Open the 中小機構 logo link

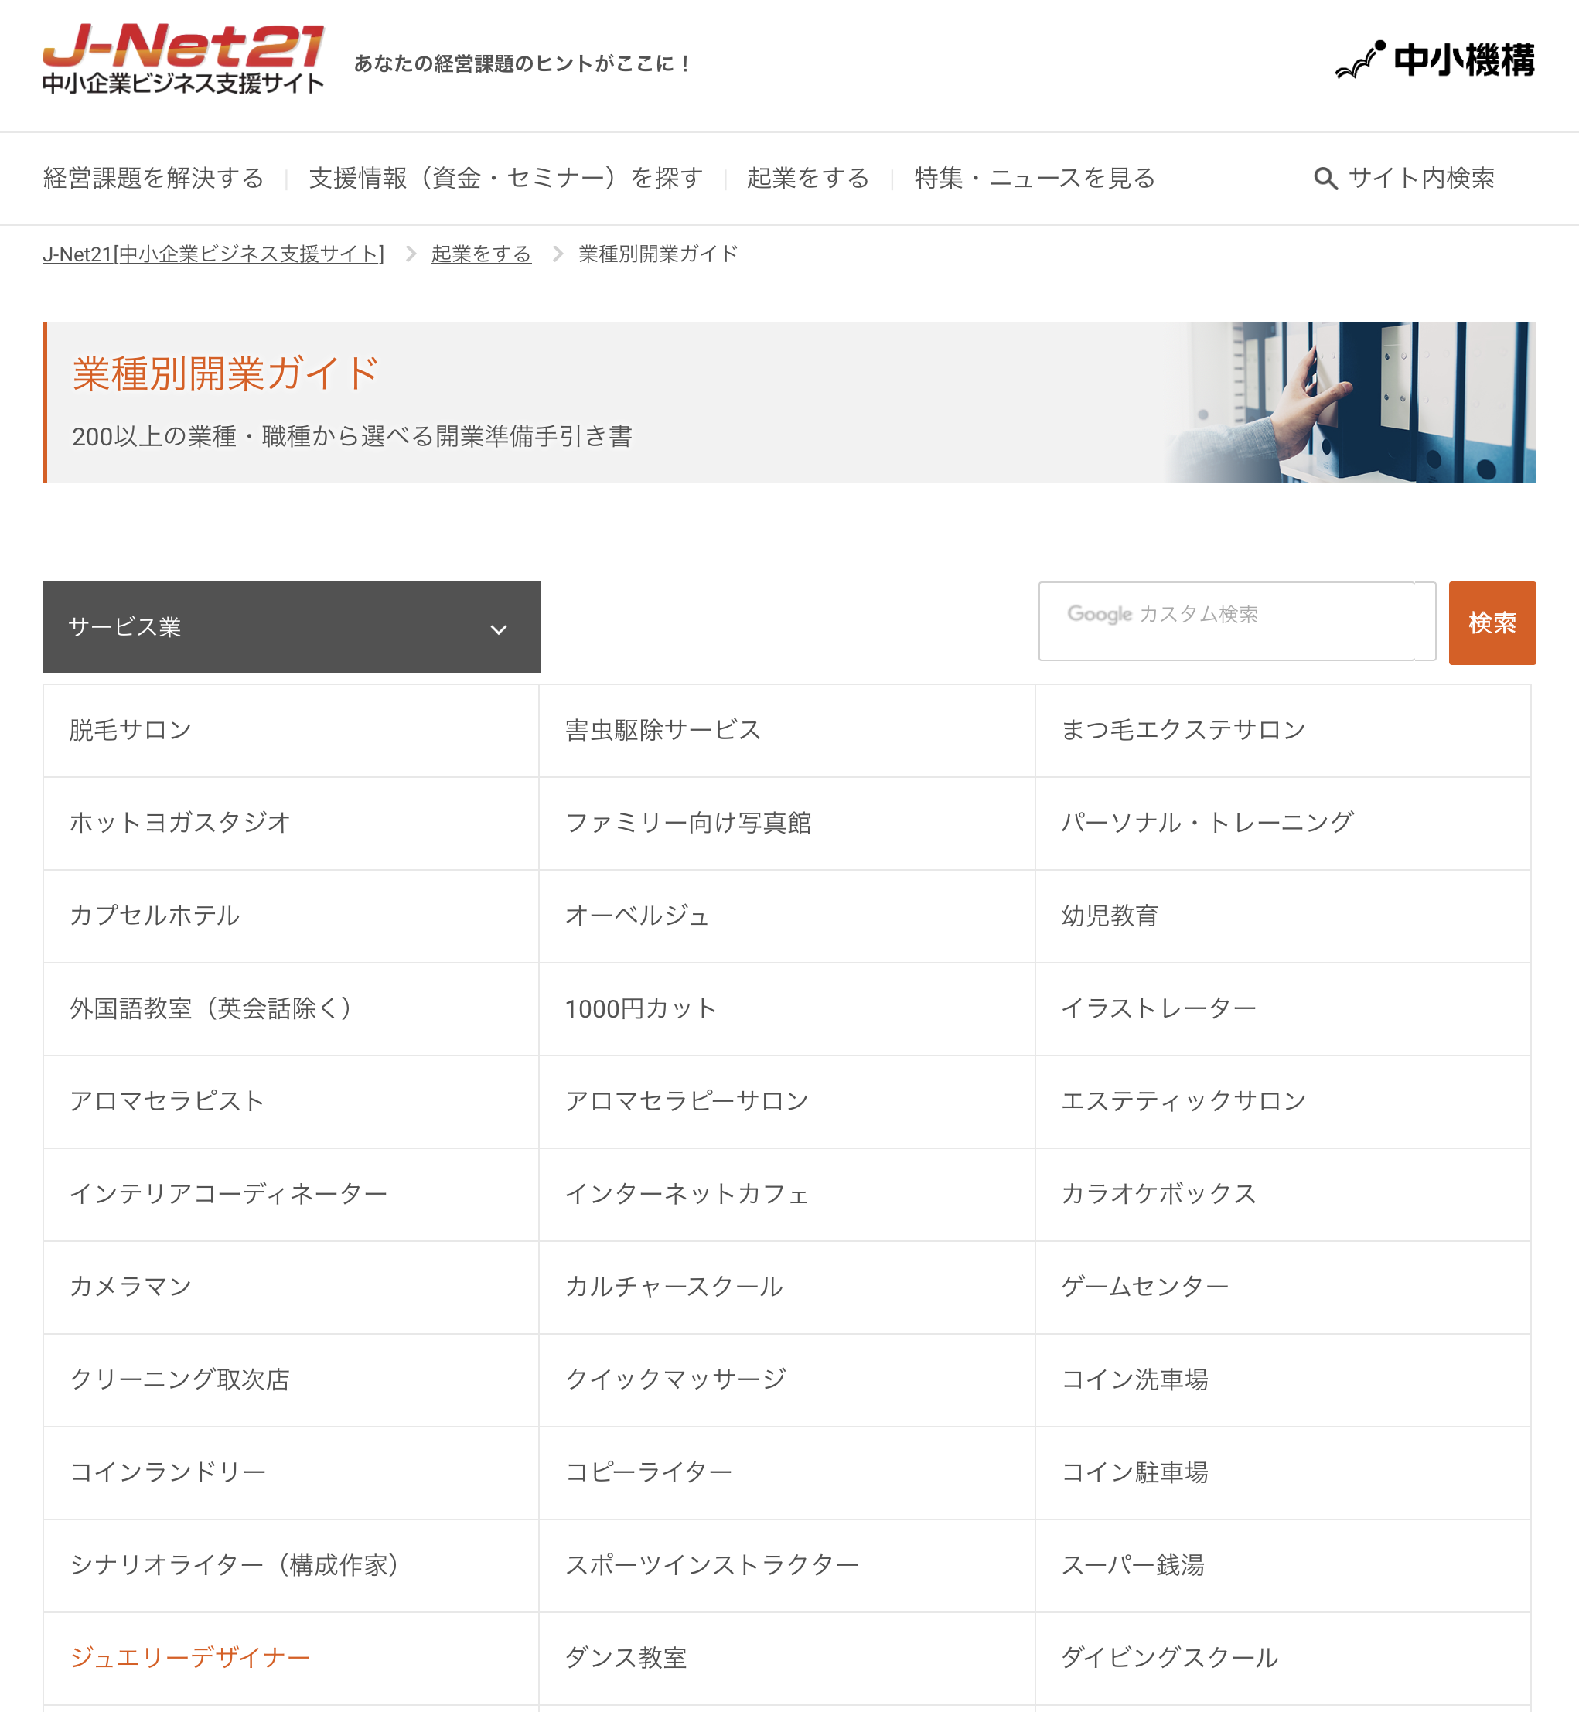pos(1434,60)
